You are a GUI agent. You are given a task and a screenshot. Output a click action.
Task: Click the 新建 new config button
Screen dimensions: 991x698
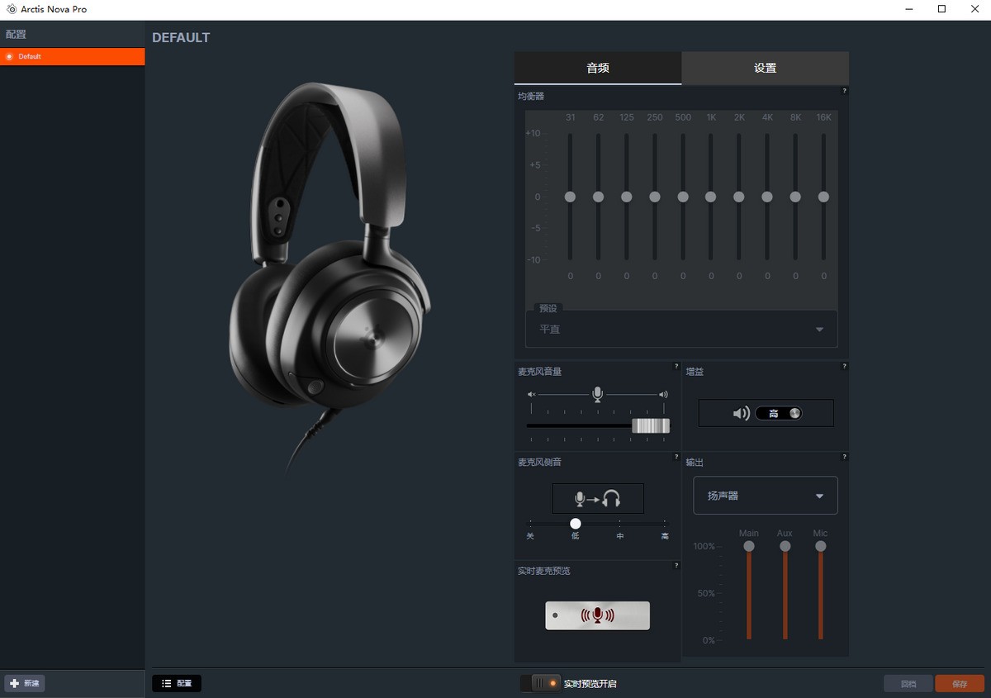(x=25, y=684)
